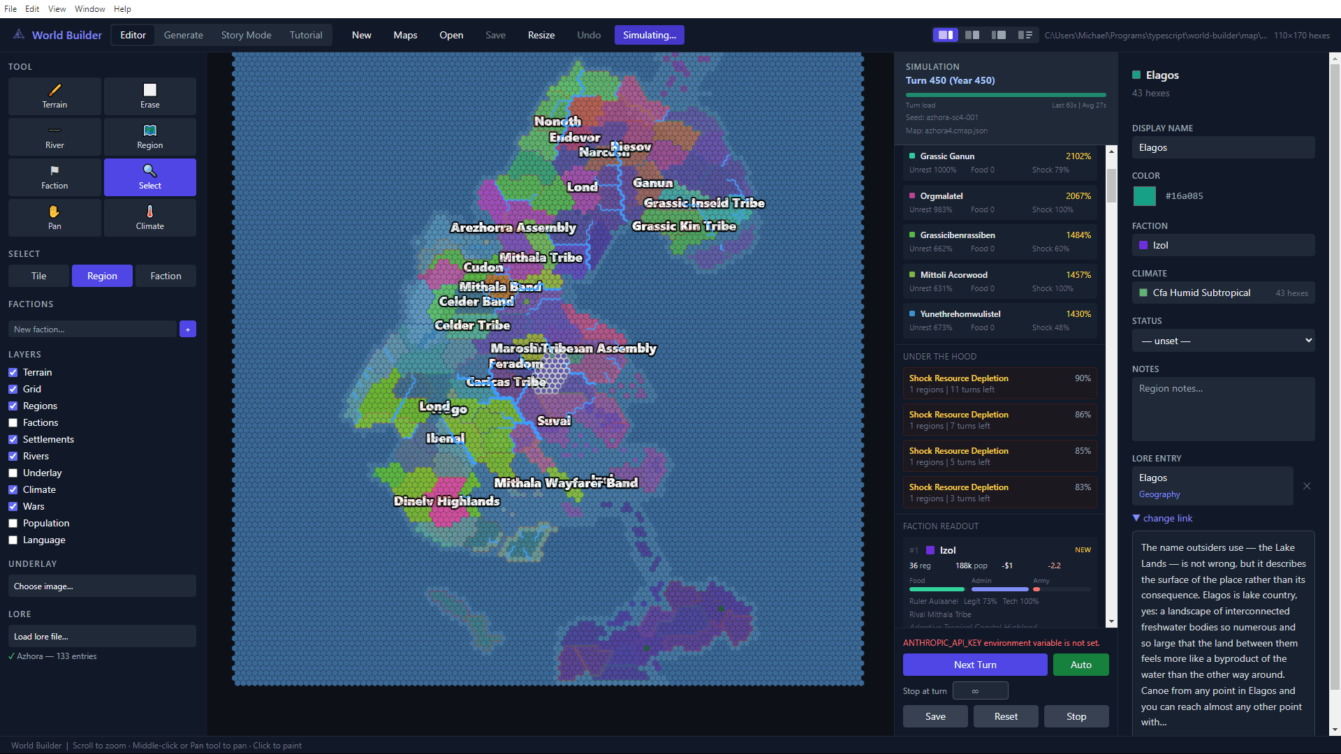This screenshot has height=754, width=1341.
Task: Click the region color swatch #16a085
Action: [1144, 195]
